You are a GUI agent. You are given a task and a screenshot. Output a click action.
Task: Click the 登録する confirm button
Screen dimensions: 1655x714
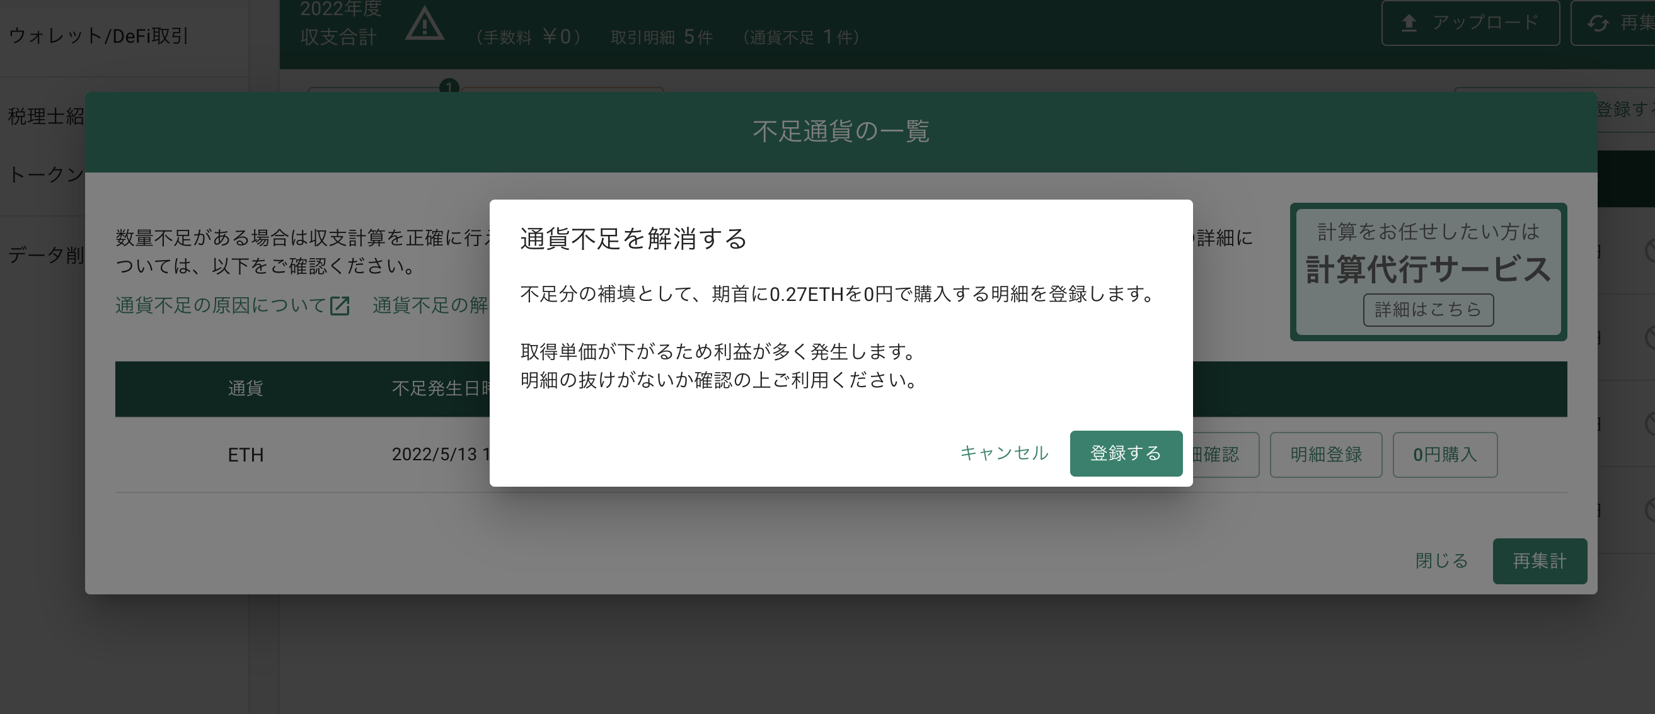(x=1126, y=453)
